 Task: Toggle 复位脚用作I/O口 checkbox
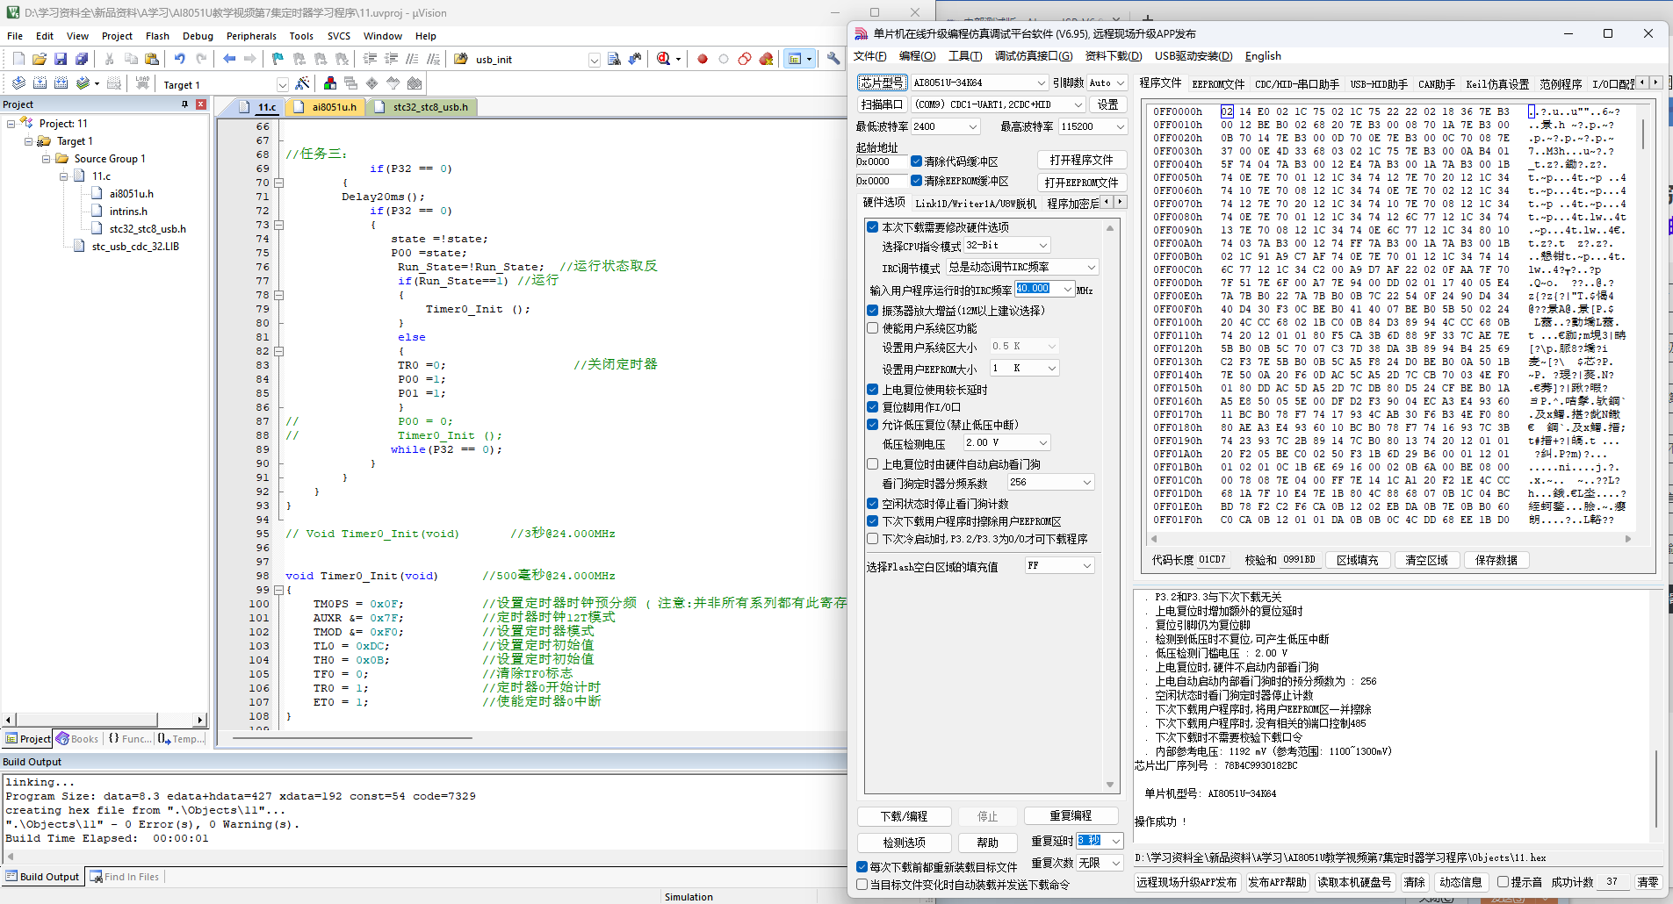click(873, 407)
